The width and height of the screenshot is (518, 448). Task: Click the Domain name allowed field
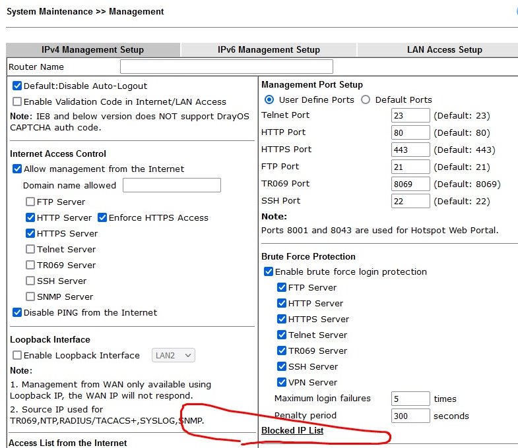coord(172,185)
